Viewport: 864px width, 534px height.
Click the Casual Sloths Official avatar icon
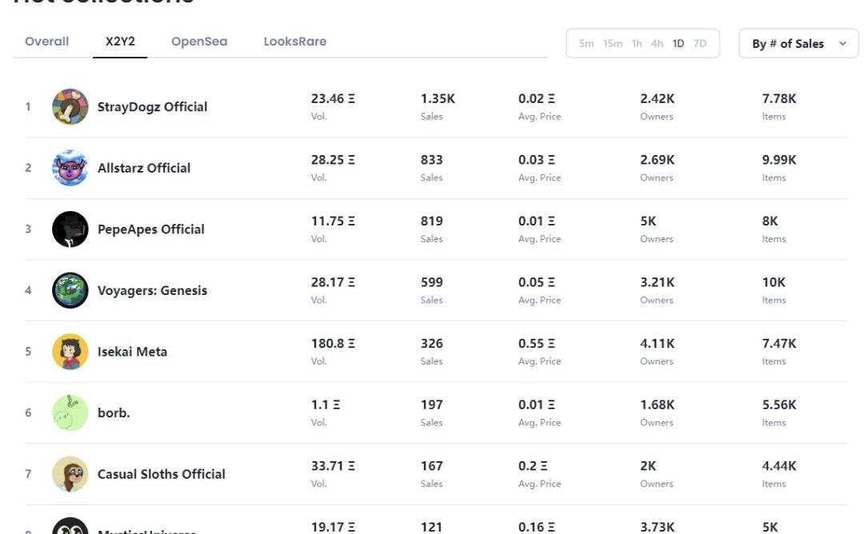pos(70,474)
